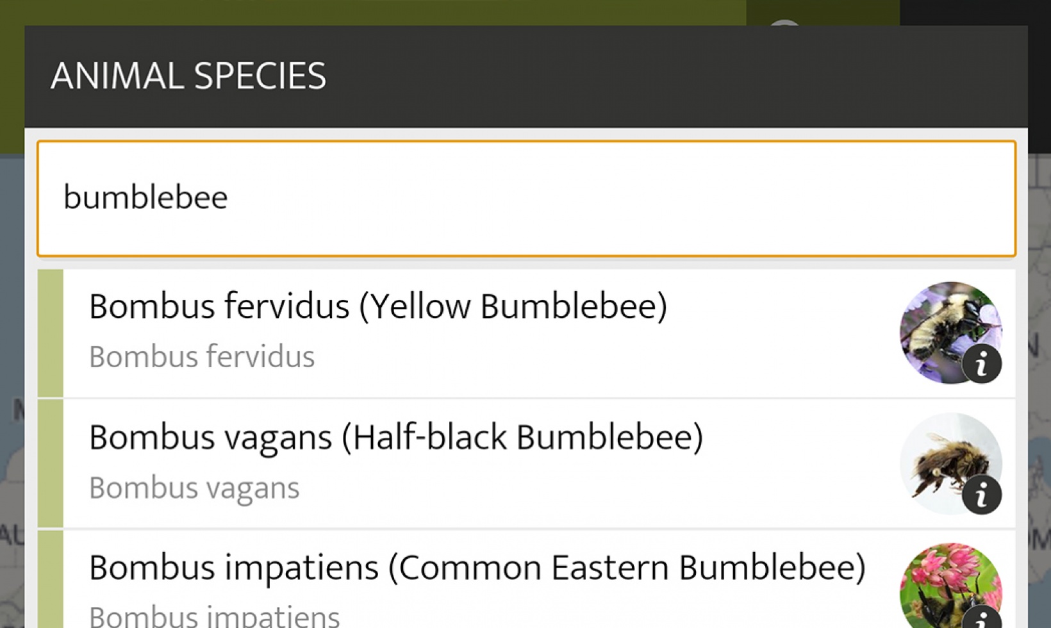Image resolution: width=1051 pixels, height=628 pixels.
Task: Click the olive green bar above the dialog
Action: pyautogui.click(x=385, y=12)
